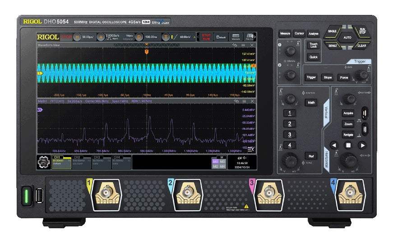Tap the toolbar right chevron after Freq counter

point(255,37)
